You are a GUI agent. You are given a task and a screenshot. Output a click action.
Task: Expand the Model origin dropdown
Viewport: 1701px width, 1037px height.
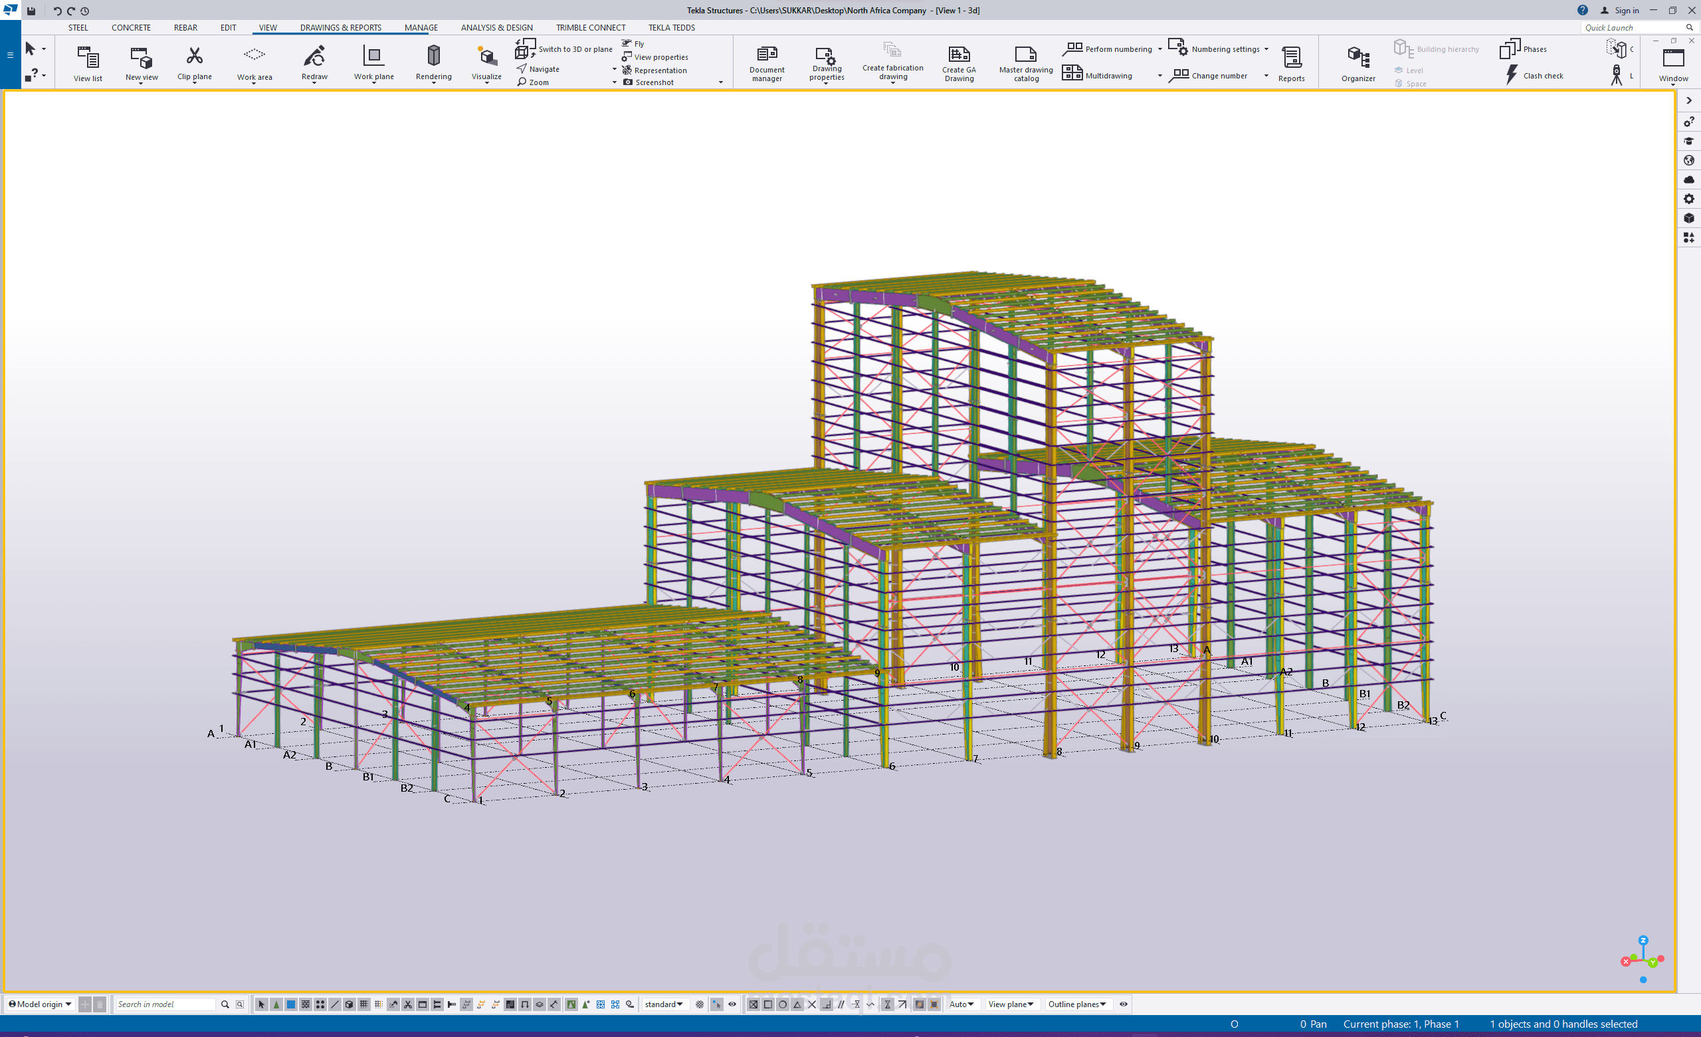point(40,1004)
